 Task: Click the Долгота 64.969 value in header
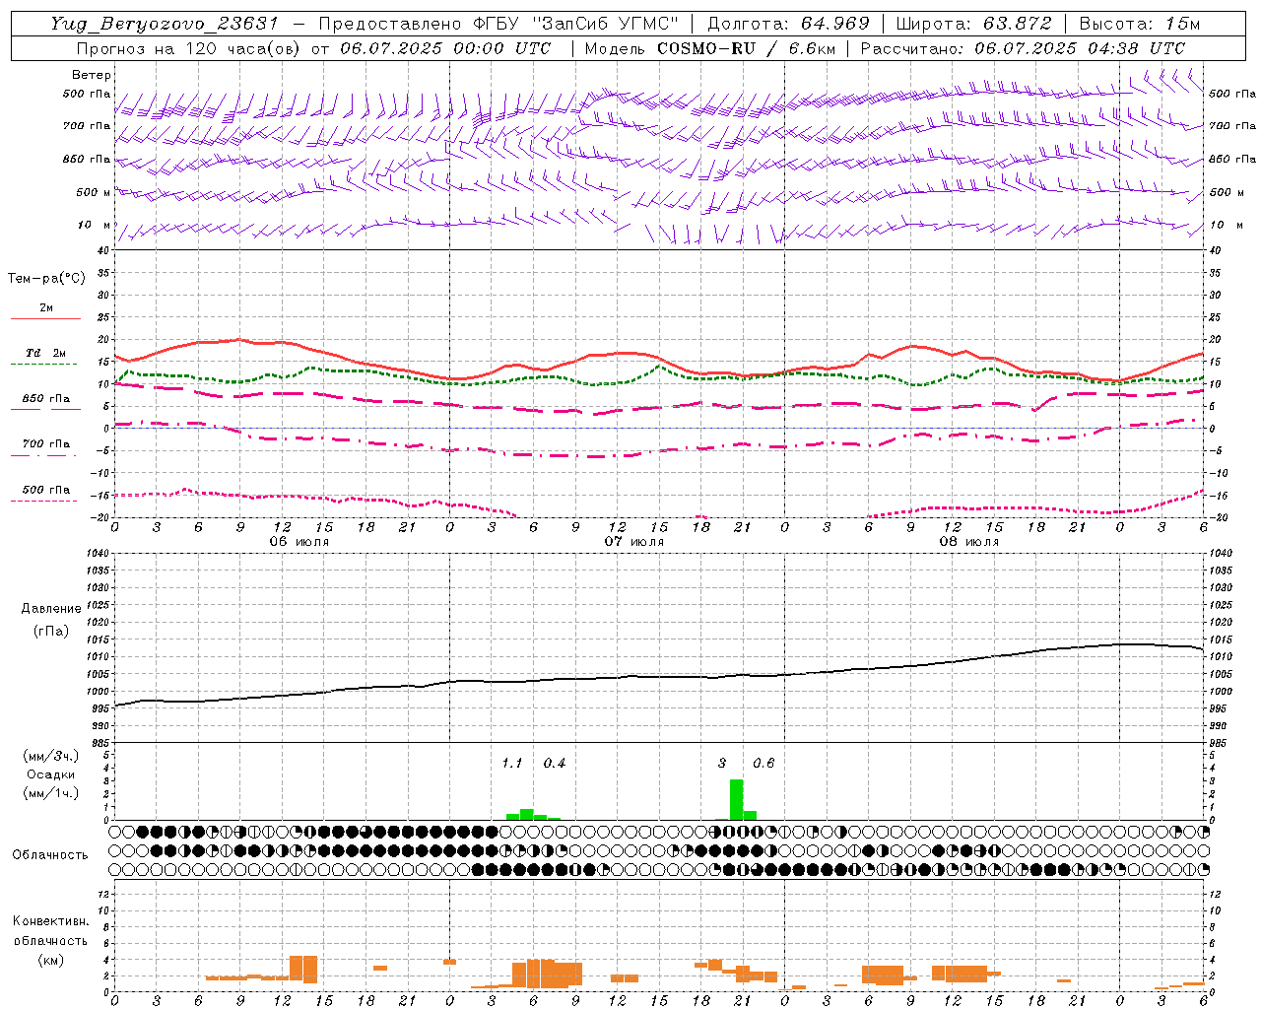pyautogui.click(x=788, y=24)
